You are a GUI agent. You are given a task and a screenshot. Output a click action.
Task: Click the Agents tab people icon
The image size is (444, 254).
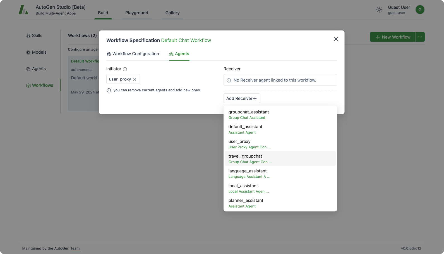click(171, 54)
